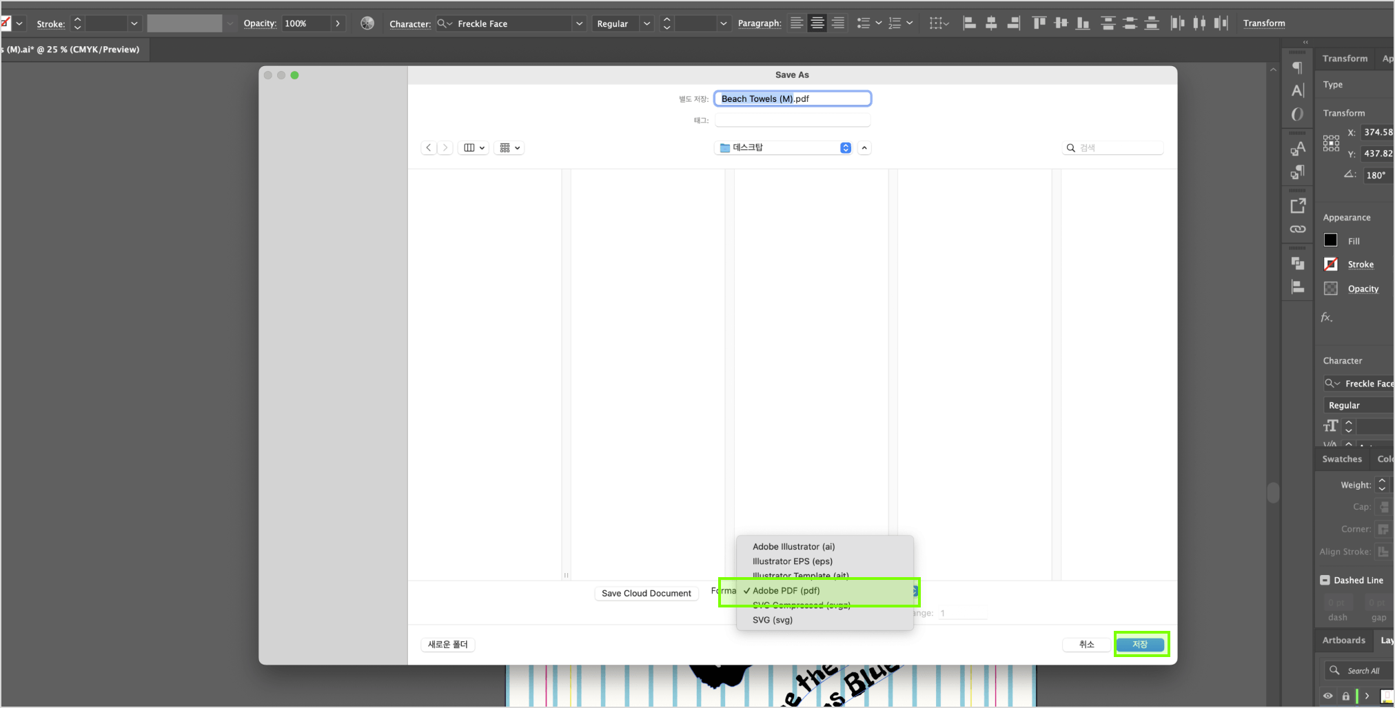1395x708 pixels.
Task: Click the Vertical Align Bottom icon
Action: tap(1083, 23)
